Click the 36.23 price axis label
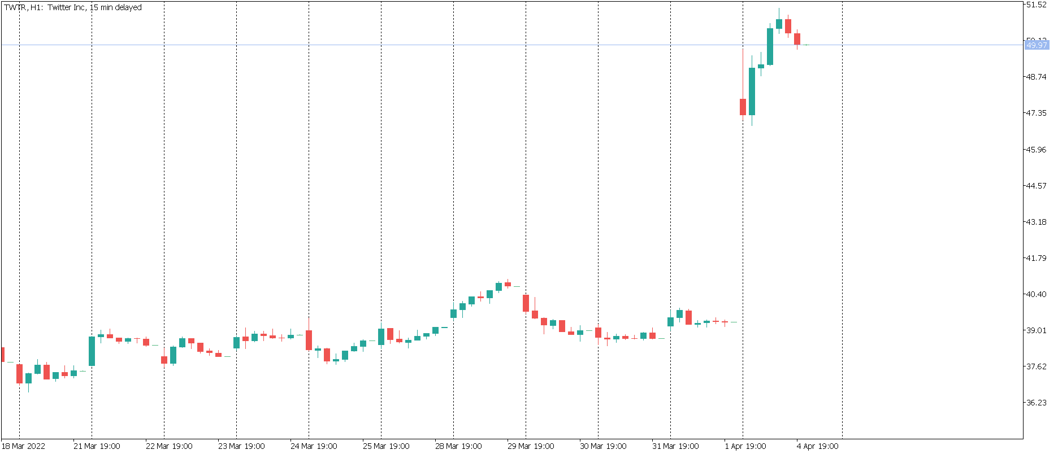The height and width of the screenshot is (454, 1058). click(1037, 403)
